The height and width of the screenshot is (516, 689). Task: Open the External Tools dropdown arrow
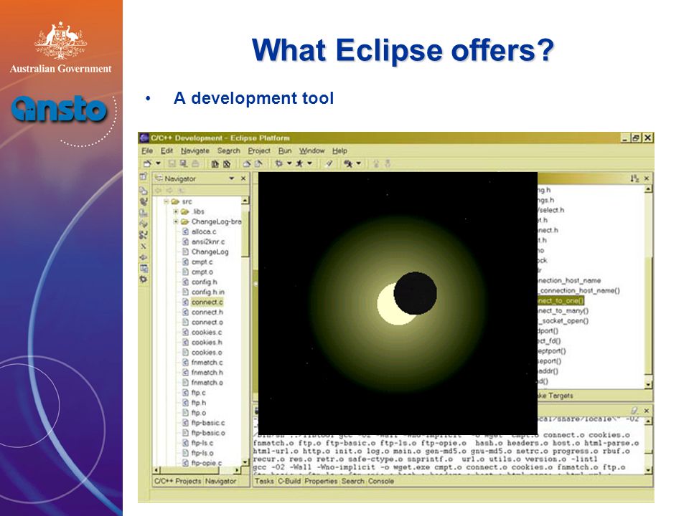point(359,163)
